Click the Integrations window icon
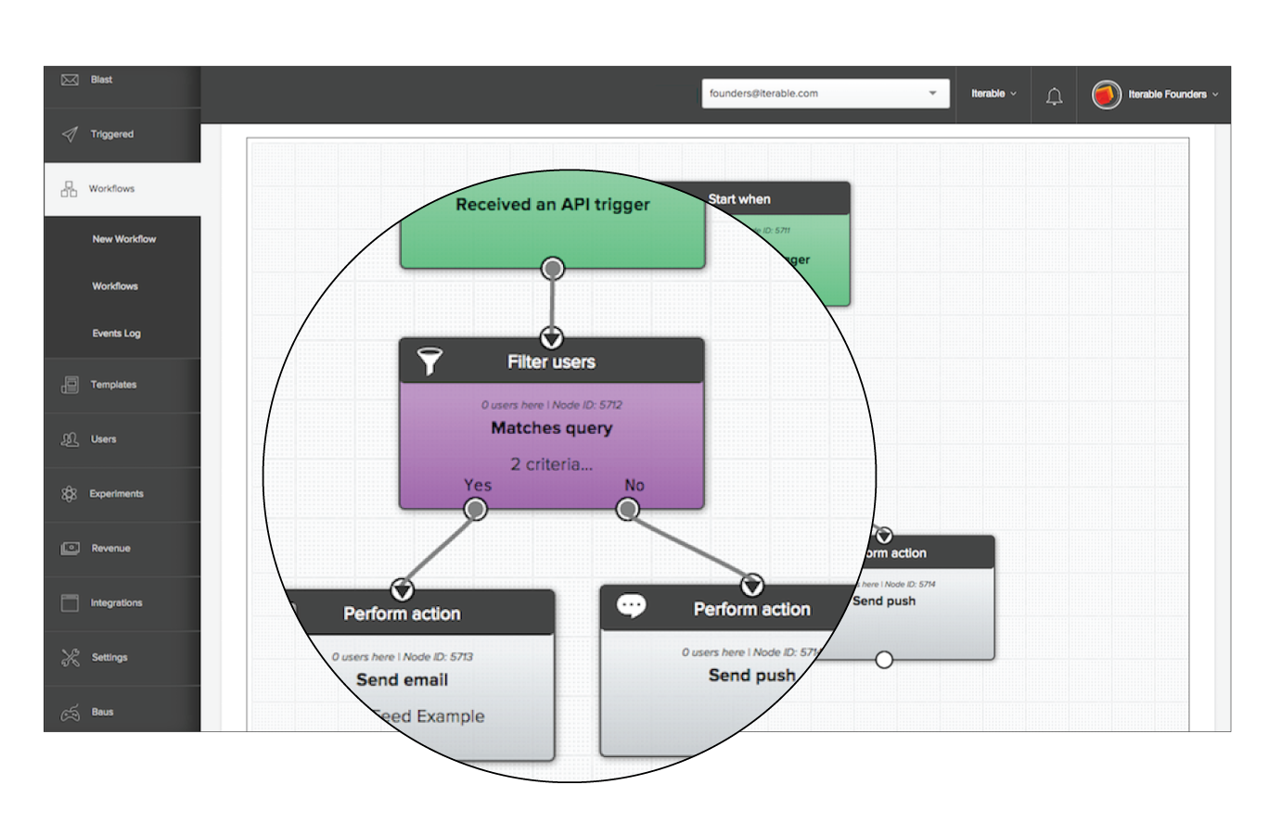 click(x=70, y=603)
